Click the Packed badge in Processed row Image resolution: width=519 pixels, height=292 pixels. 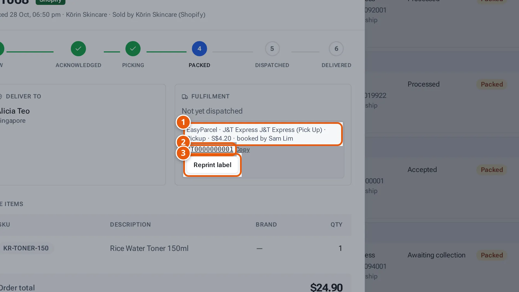(x=492, y=84)
